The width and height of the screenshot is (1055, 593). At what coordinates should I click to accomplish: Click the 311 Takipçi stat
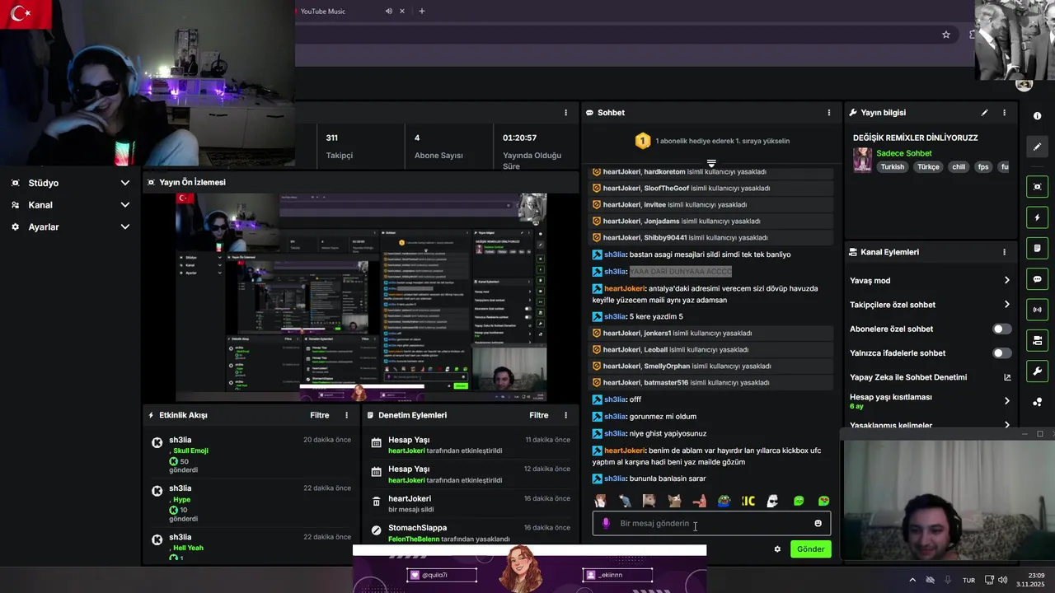tap(340, 147)
